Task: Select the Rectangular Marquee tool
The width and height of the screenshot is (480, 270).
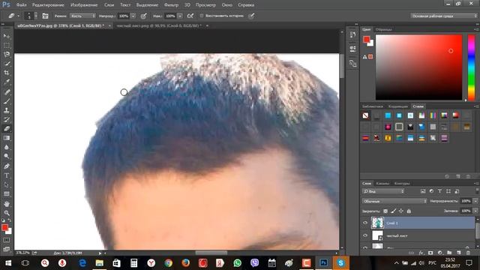Action: (x=7, y=45)
